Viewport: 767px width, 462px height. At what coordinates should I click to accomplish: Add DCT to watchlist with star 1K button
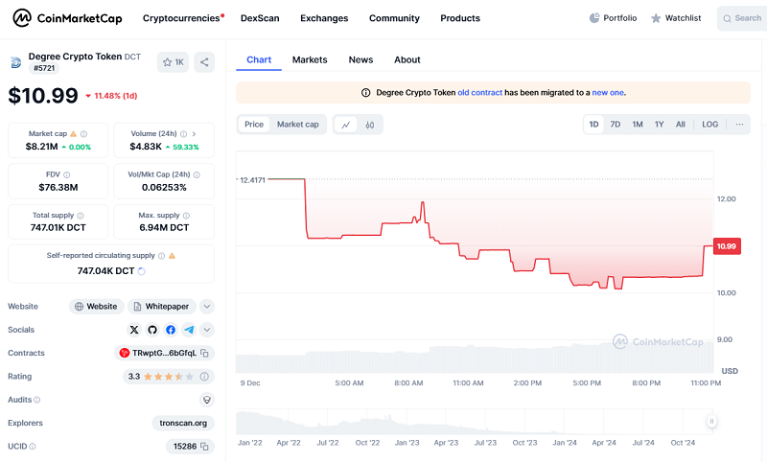pos(173,62)
